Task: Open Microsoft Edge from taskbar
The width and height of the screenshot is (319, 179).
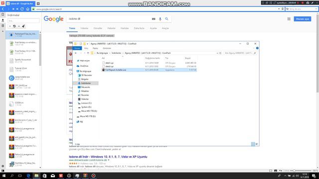Action: click(x=28, y=176)
